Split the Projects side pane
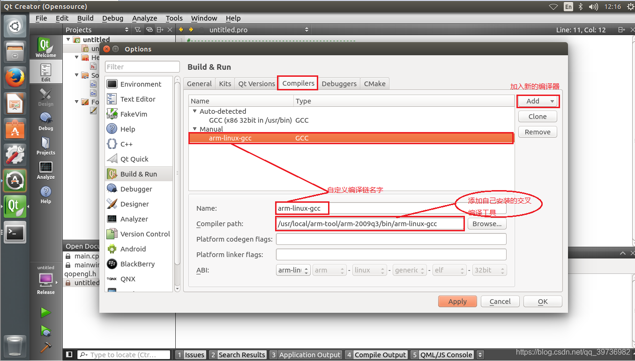635x361 pixels. 160,29
